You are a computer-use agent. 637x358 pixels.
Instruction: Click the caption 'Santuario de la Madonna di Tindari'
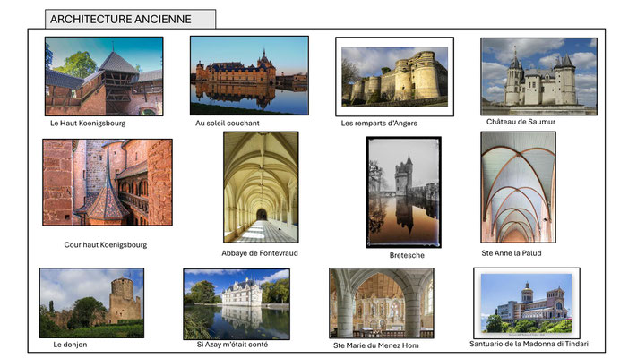[529, 344]
